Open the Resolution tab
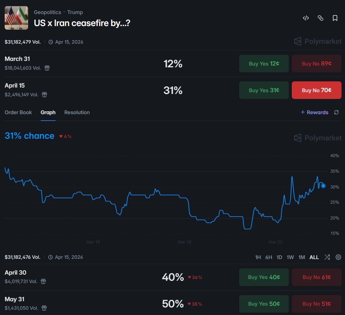The height and width of the screenshot is (315, 345). 77,112
